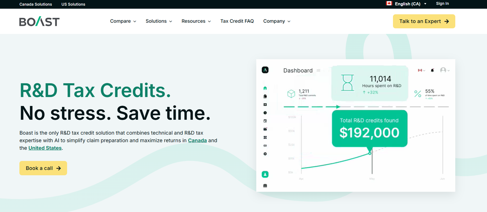Open Canada Solutions in top bar
This screenshot has width=487, height=212.
[x=36, y=4]
